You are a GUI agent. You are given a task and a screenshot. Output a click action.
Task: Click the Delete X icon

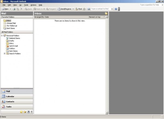pos(21,9)
